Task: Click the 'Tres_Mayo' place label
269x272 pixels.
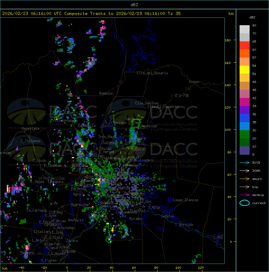Action: (107, 137)
